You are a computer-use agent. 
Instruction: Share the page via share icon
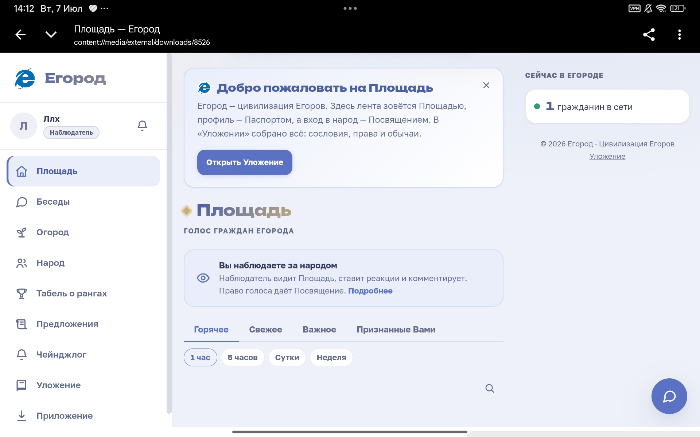point(649,35)
